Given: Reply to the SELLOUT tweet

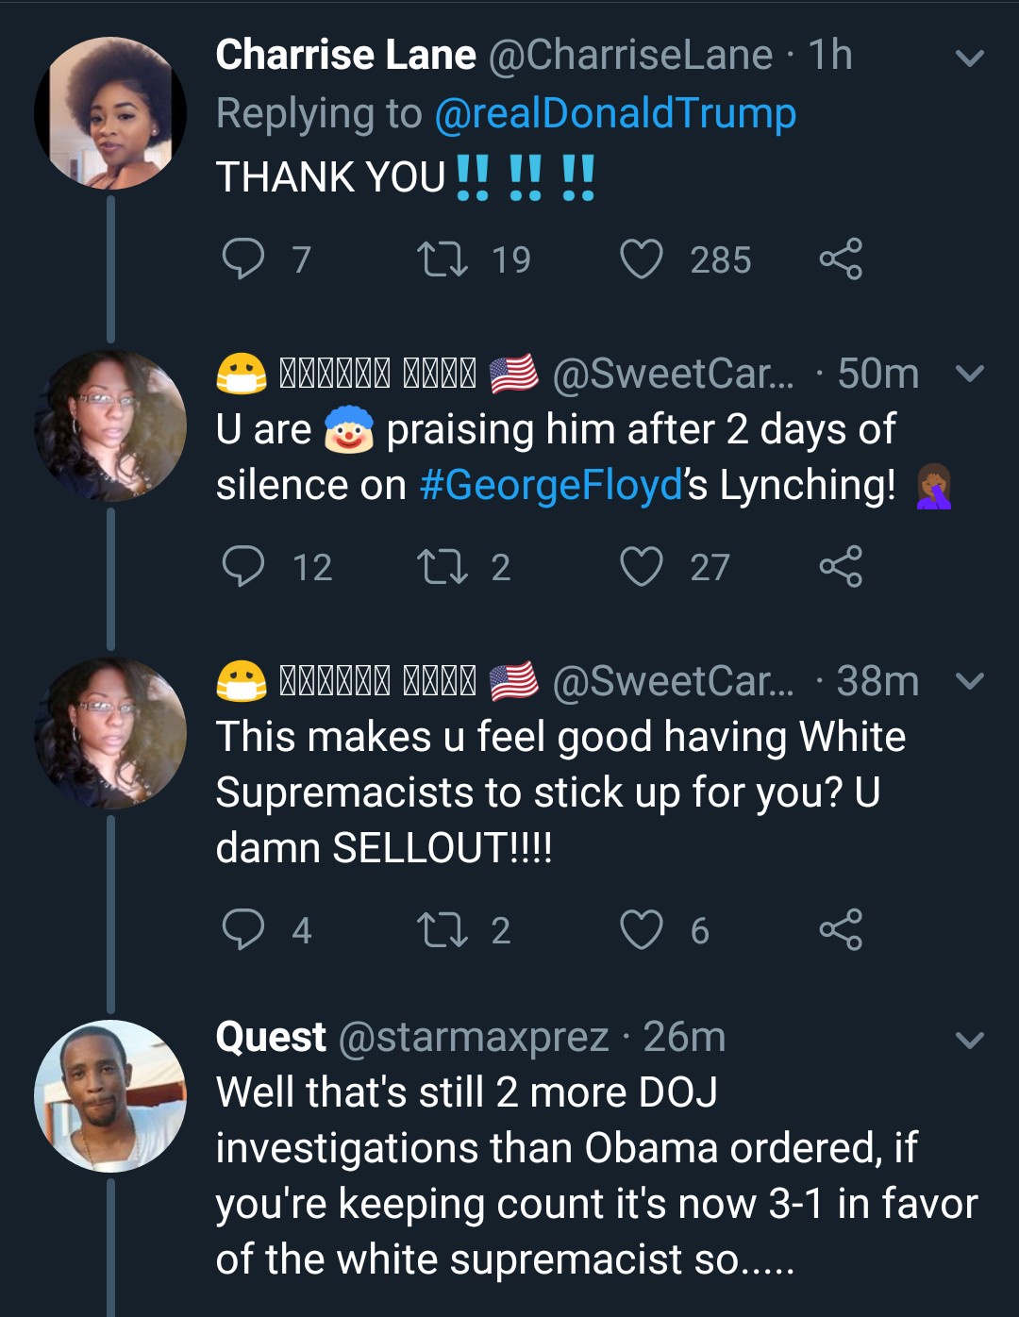Looking at the screenshot, I should (x=243, y=930).
